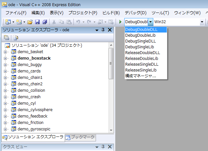The width and height of the screenshot is (208, 151).
Task: Click the solution 'ode' root icon
Action: coord(7,45)
